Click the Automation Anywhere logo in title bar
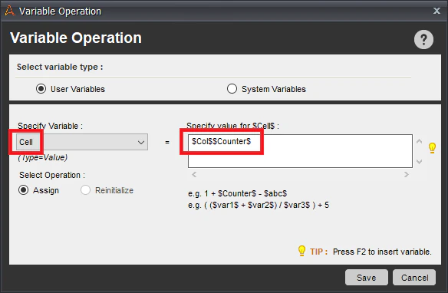The height and width of the screenshot is (293, 448). click(x=9, y=11)
